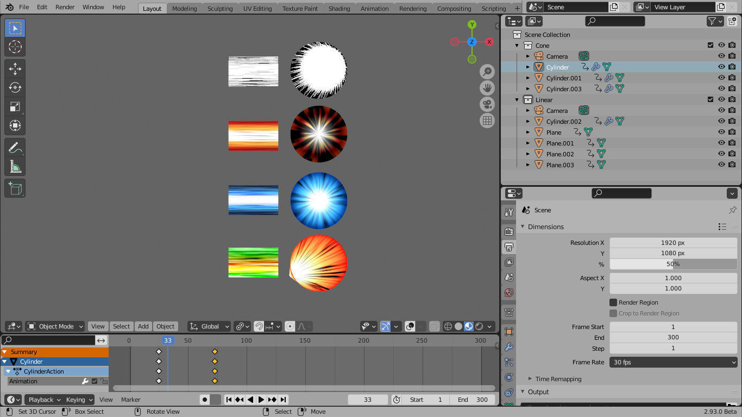This screenshot has width=742, height=417.
Task: Toggle camera view in viewport
Action: (x=487, y=104)
